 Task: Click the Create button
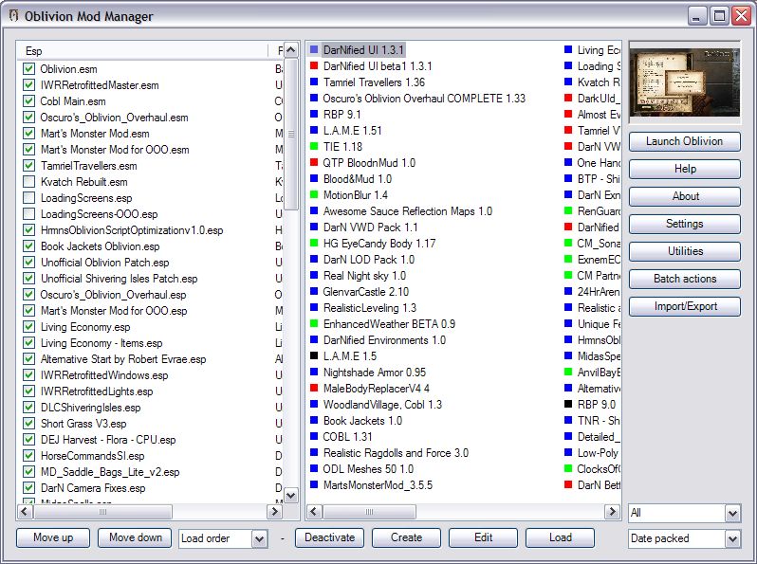407,537
